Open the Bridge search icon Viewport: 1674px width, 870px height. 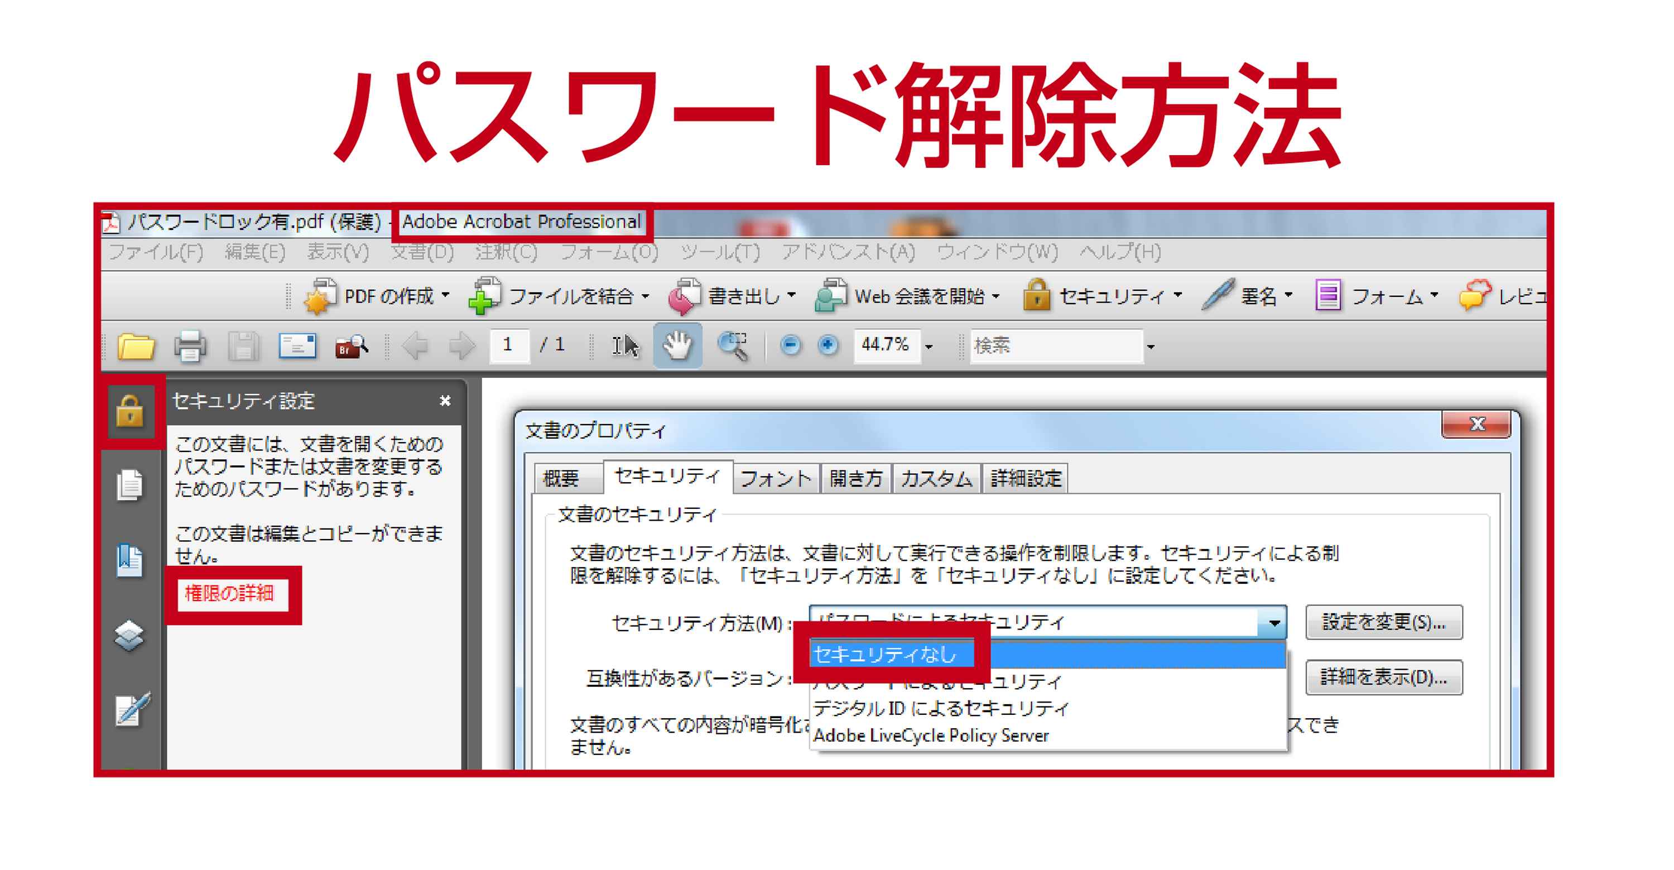[352, 347]
